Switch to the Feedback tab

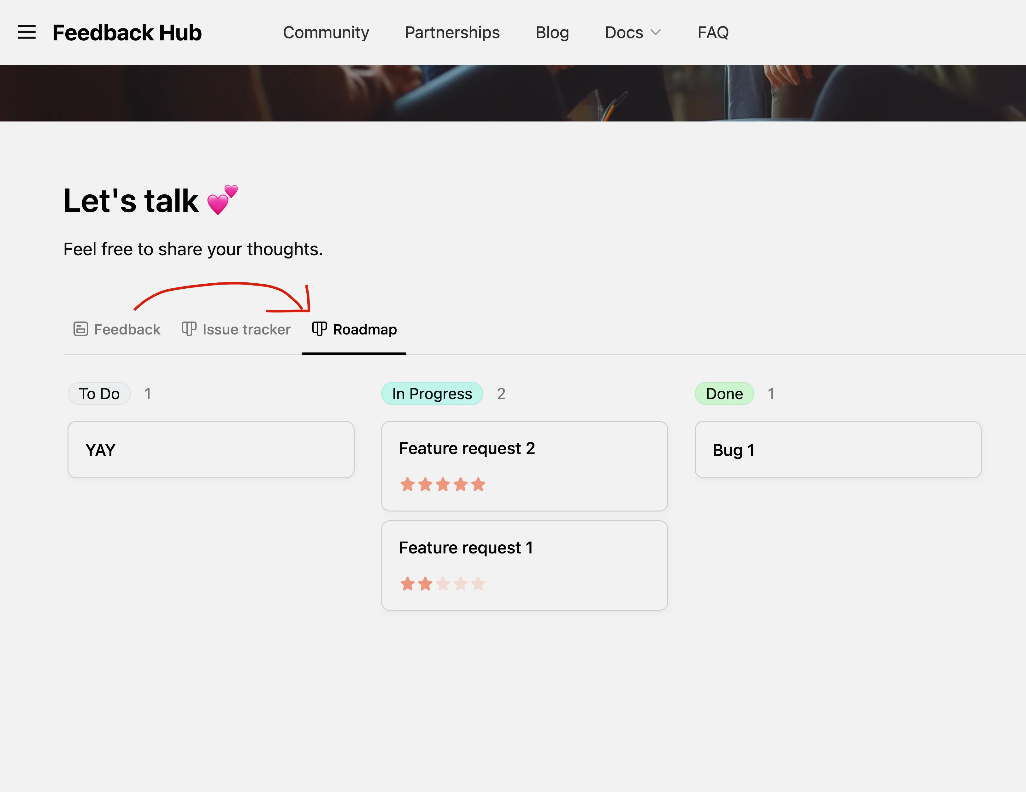point(127,329)
